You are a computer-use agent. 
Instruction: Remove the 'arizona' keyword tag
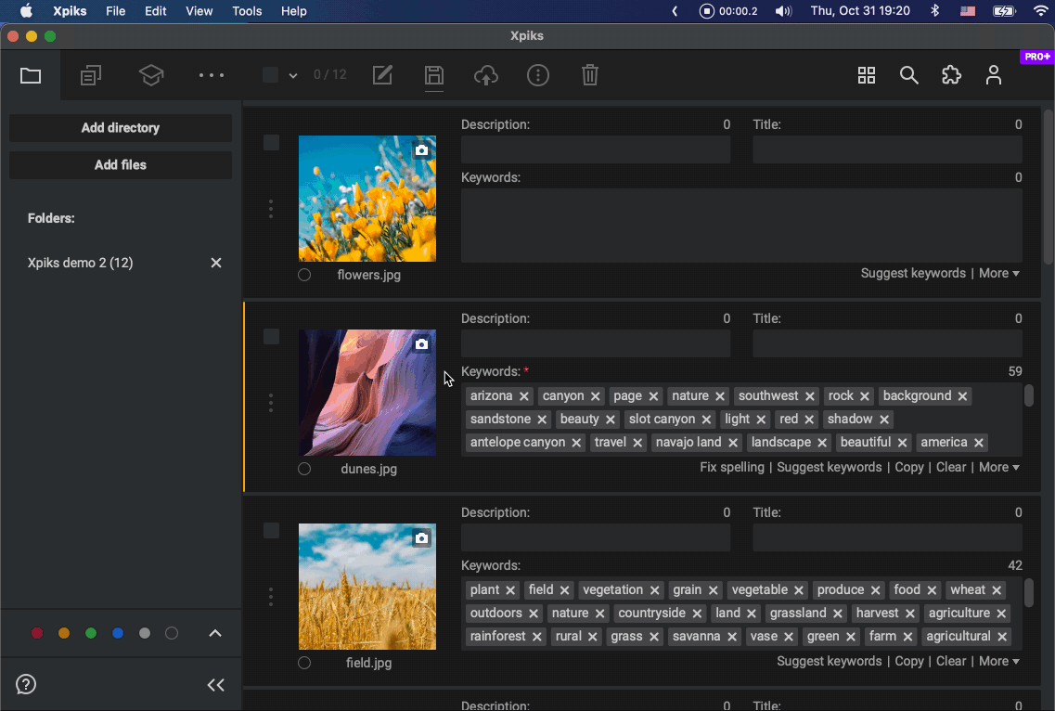coord(524,396)
